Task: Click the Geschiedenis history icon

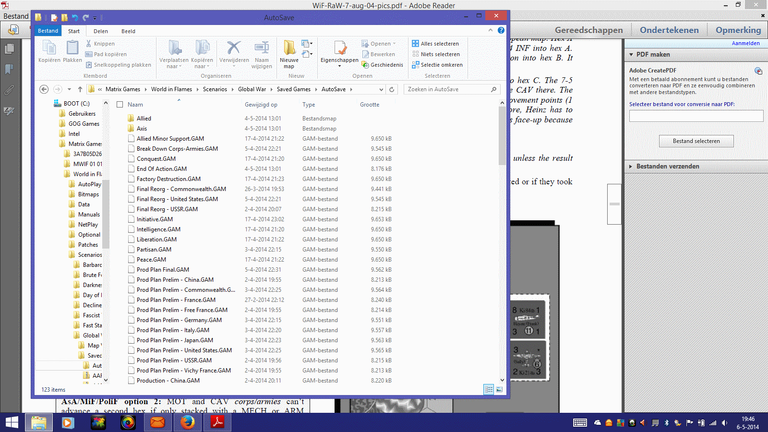Action: click(x=382, y=65)
